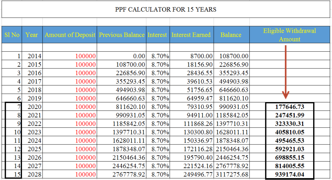Click interest earned value 8700.00
Image resolution: width=332 pixels, height=180 pixels.
coord(201,56)
